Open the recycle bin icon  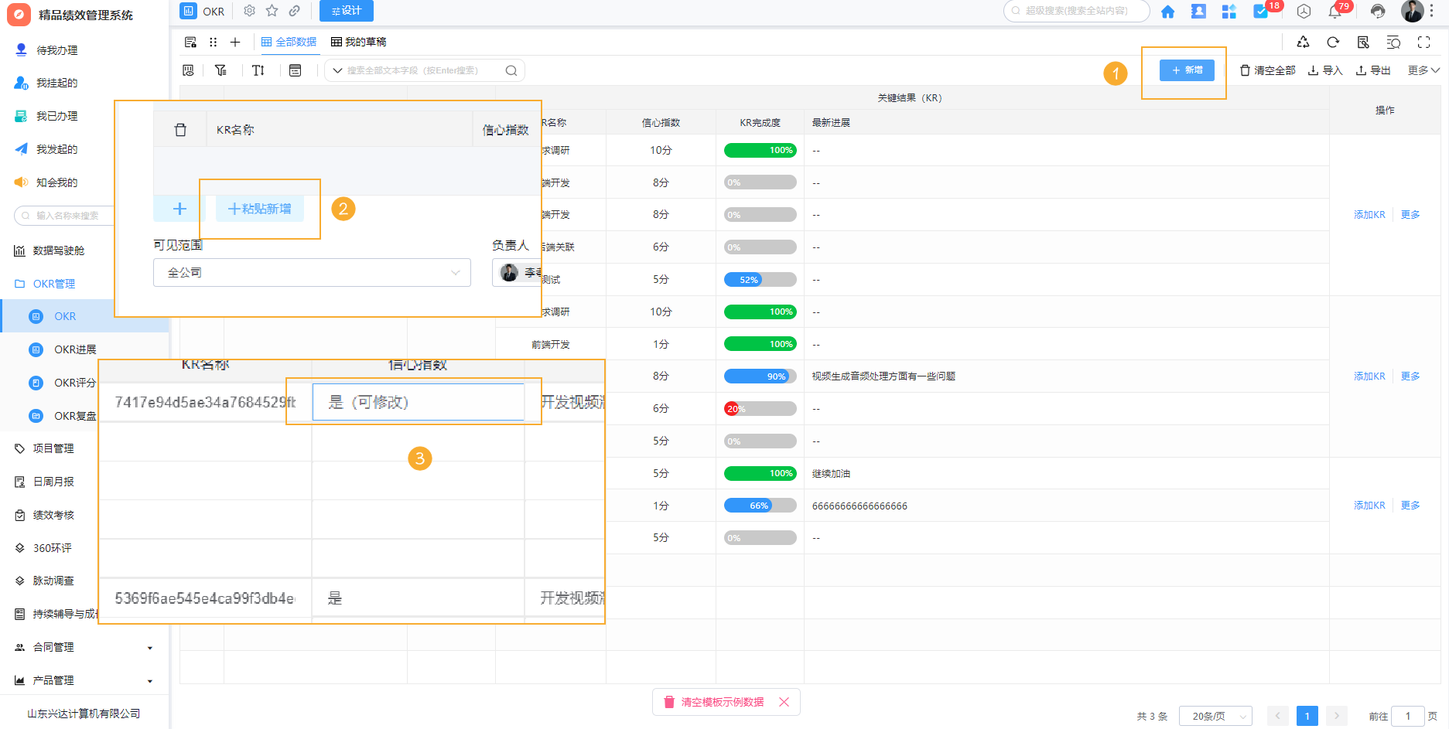[x=1304, y=43]
